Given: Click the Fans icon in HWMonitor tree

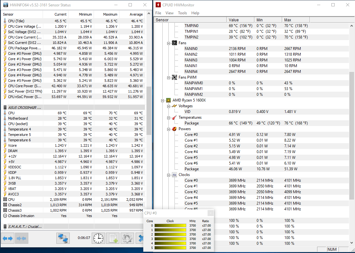Looking at the screenshot, I should pos(174,43).
